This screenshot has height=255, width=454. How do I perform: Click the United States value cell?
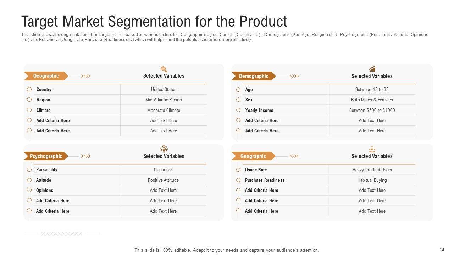[x=164, y=90]
